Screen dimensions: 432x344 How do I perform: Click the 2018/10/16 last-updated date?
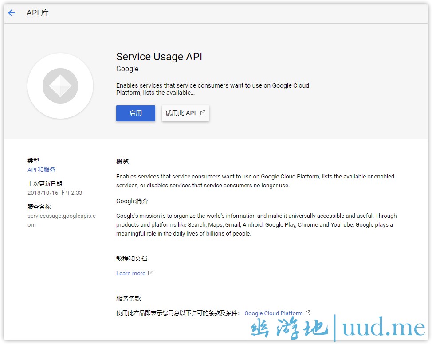55,193
